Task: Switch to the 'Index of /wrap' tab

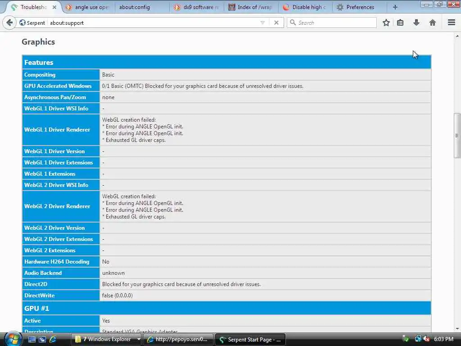Action: 251,7
